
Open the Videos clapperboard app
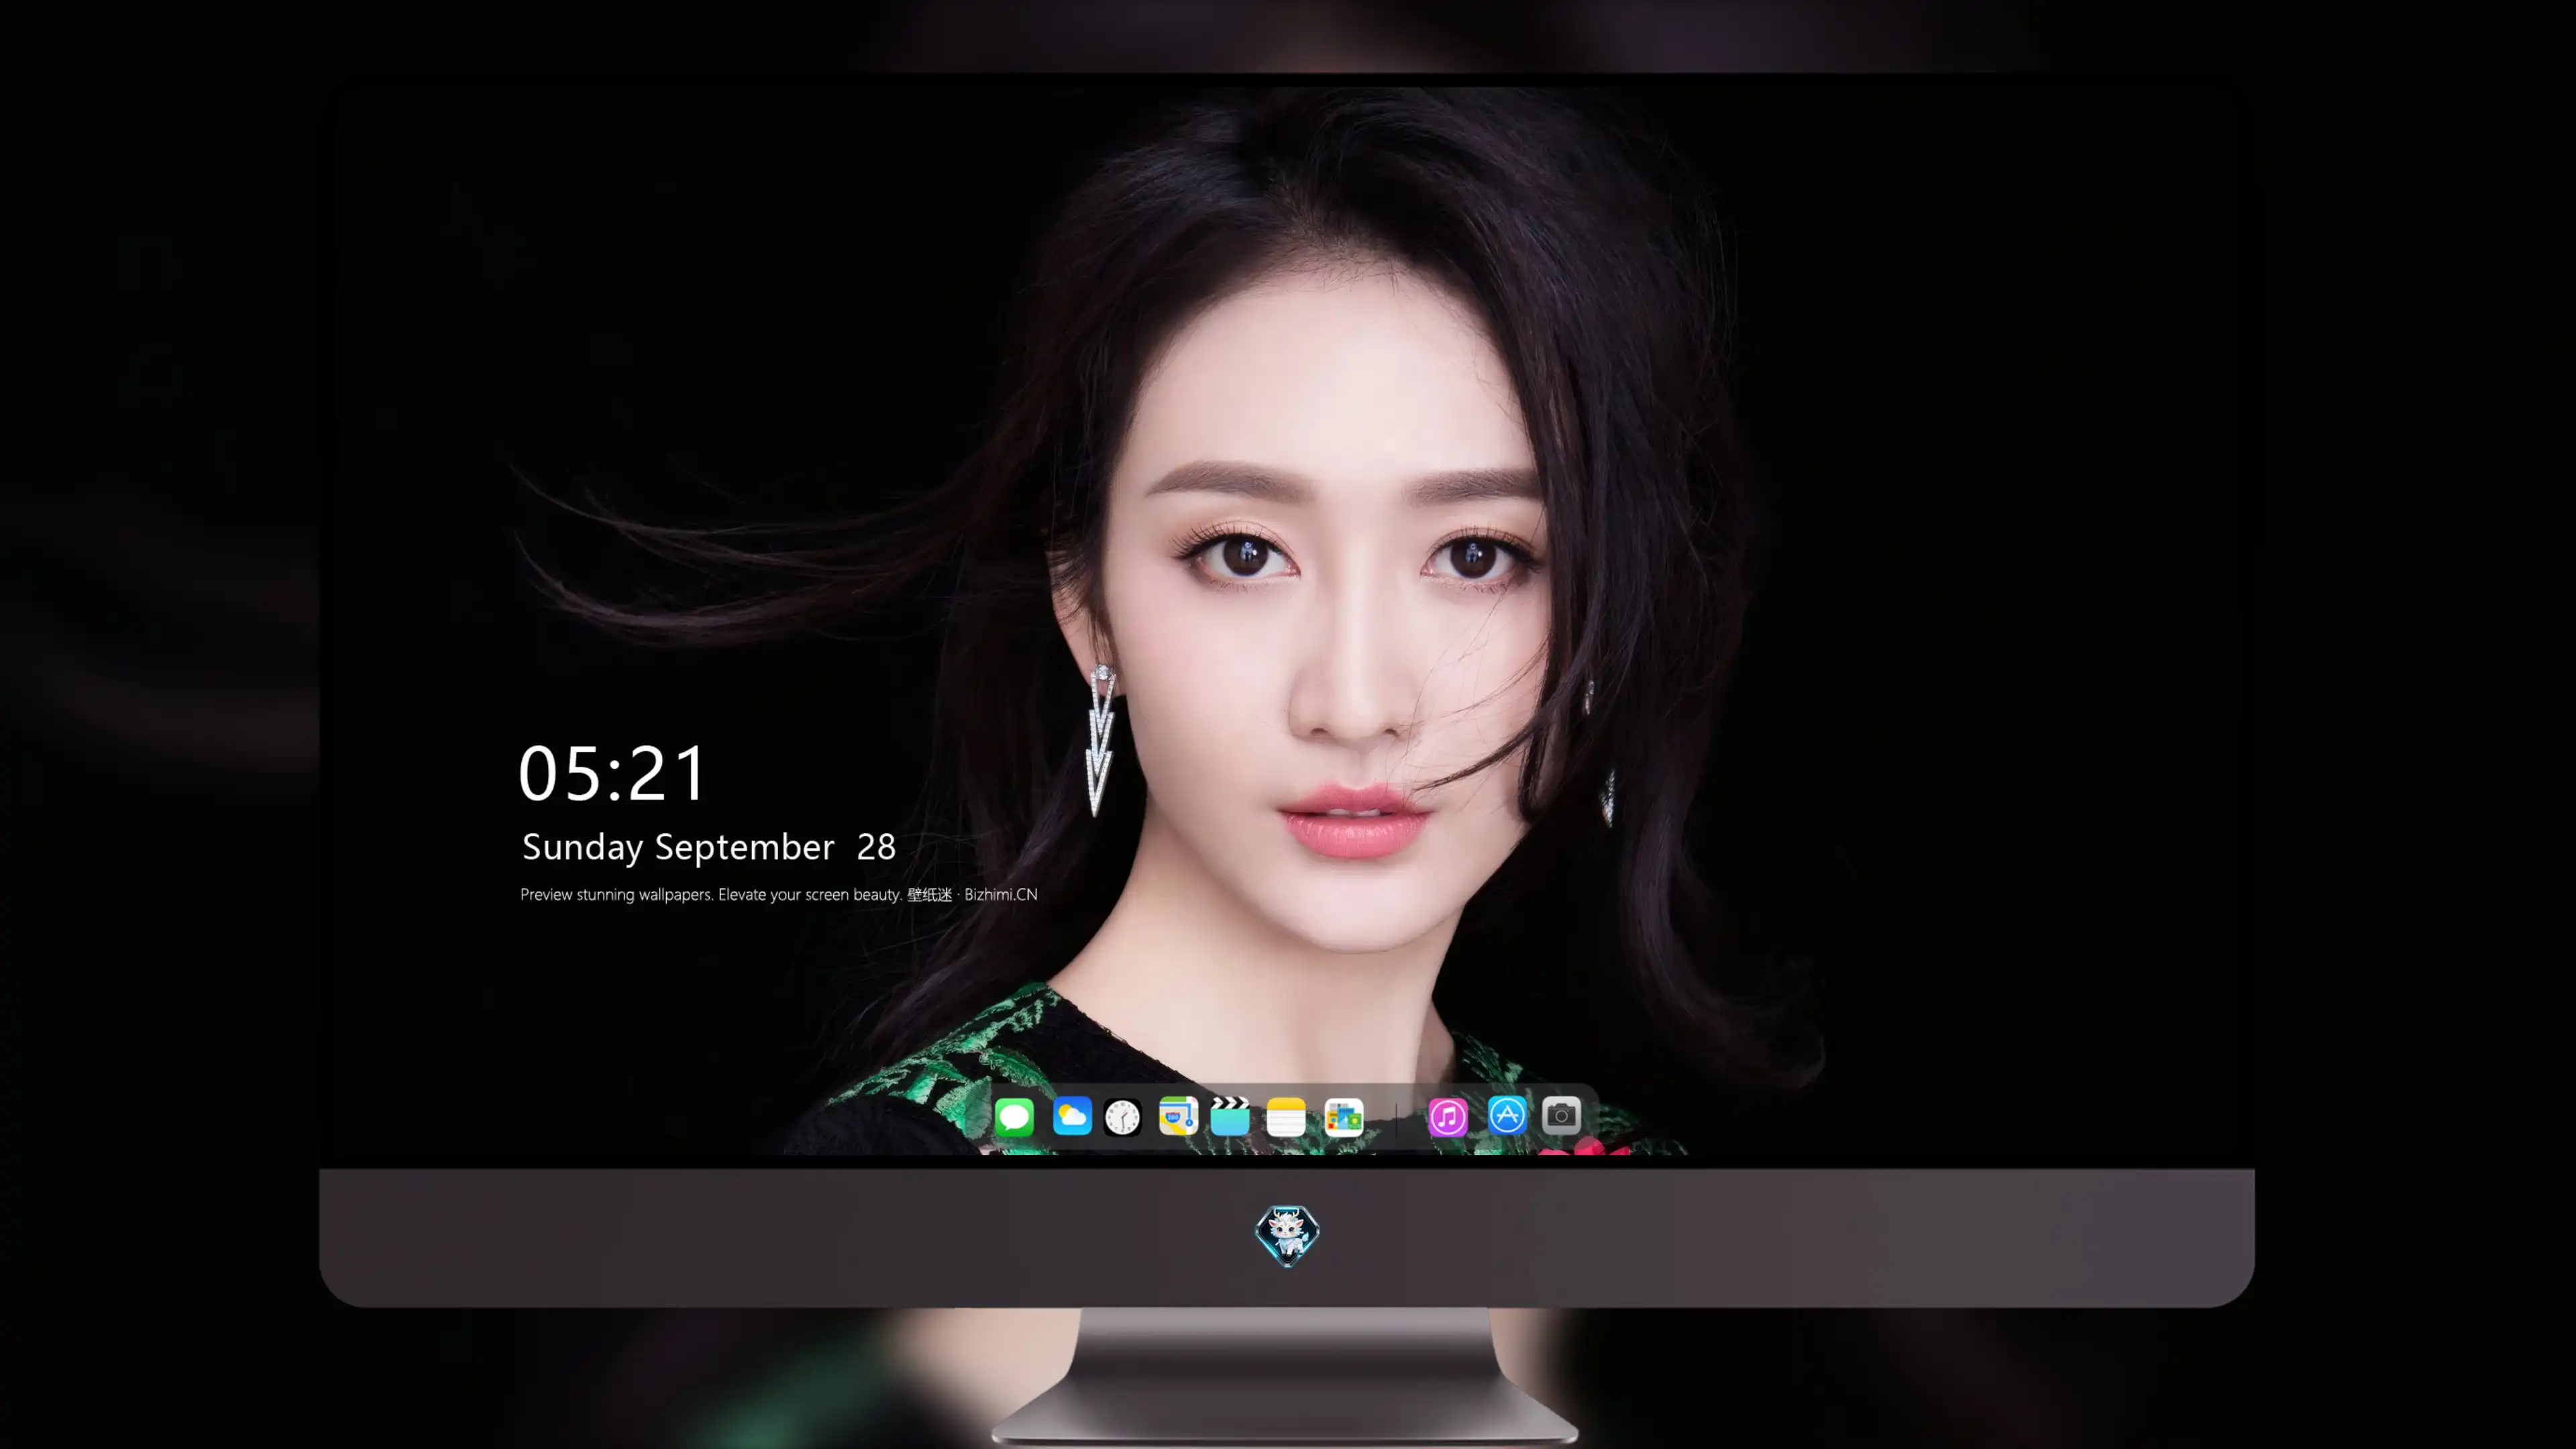pos(1230,1116)
